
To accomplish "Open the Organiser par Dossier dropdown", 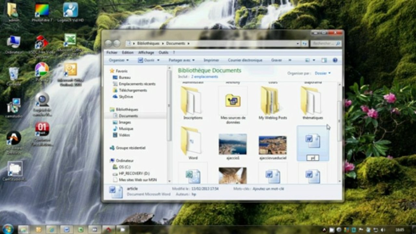I will tap(322, 73).
